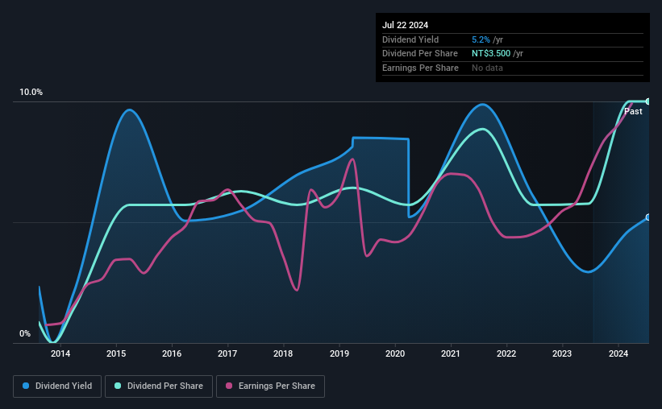Click the 2021 x-axis label
The width and height of the screenshot is (662, 409).
pyautogui.click(x=451, y=353)
